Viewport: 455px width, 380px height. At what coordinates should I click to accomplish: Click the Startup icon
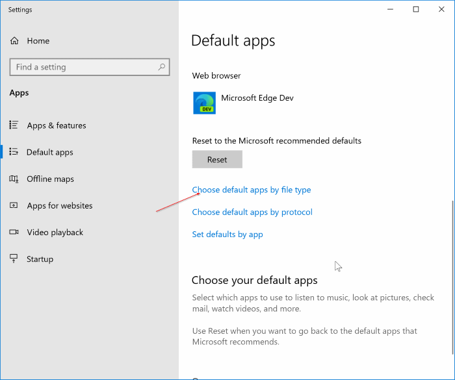click(x=14, y=259)
